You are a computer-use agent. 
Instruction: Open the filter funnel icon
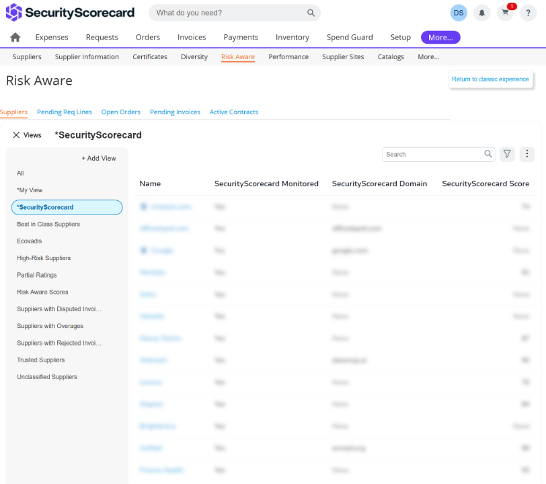pos(507,154)
